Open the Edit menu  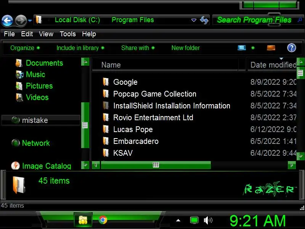tap(27, 34)
